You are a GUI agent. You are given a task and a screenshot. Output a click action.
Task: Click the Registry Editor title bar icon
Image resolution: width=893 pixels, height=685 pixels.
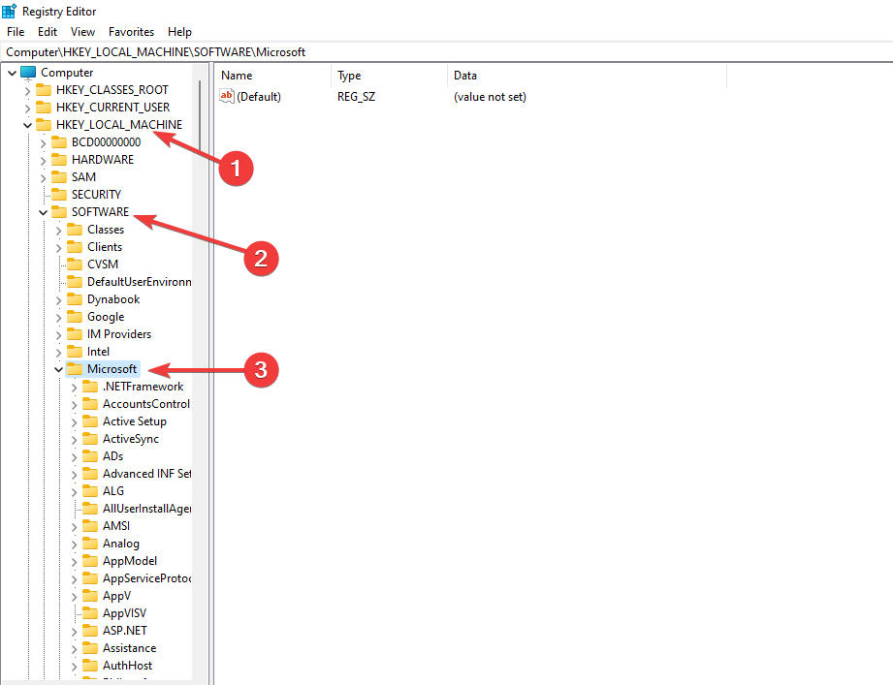point(10,11)
